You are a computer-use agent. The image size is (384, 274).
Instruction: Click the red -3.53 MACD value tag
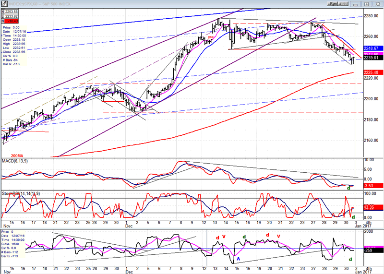click(x=372, y=186)
